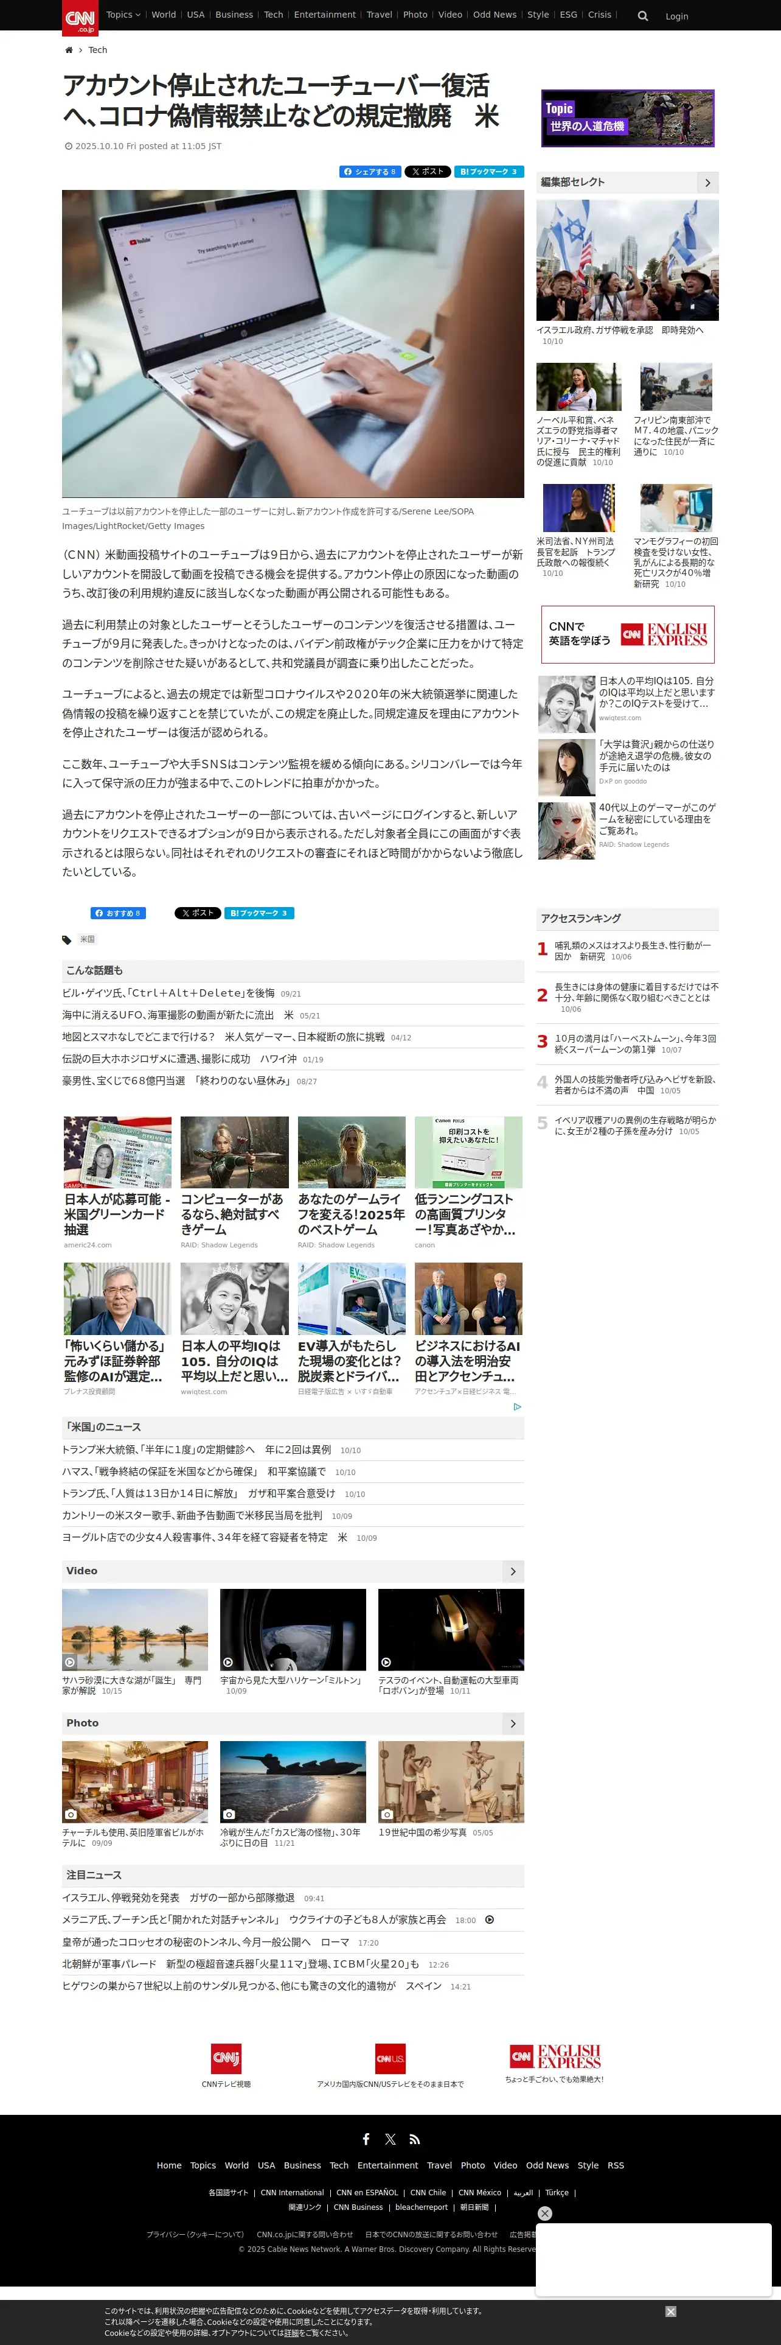Open the Churchill hotel photo gallery
Viewport: 781px width, 2345px height.
coord(134,1781)
